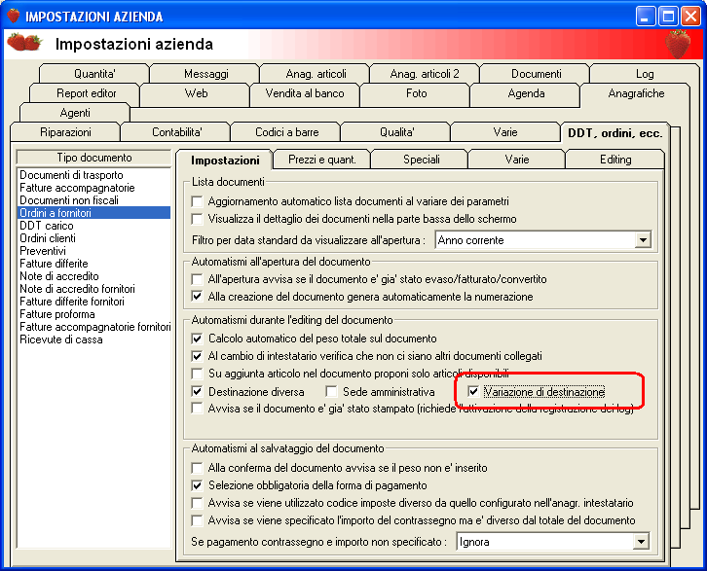Open the Contabilita' tab

pyautogui.click(x=177, y=132)
